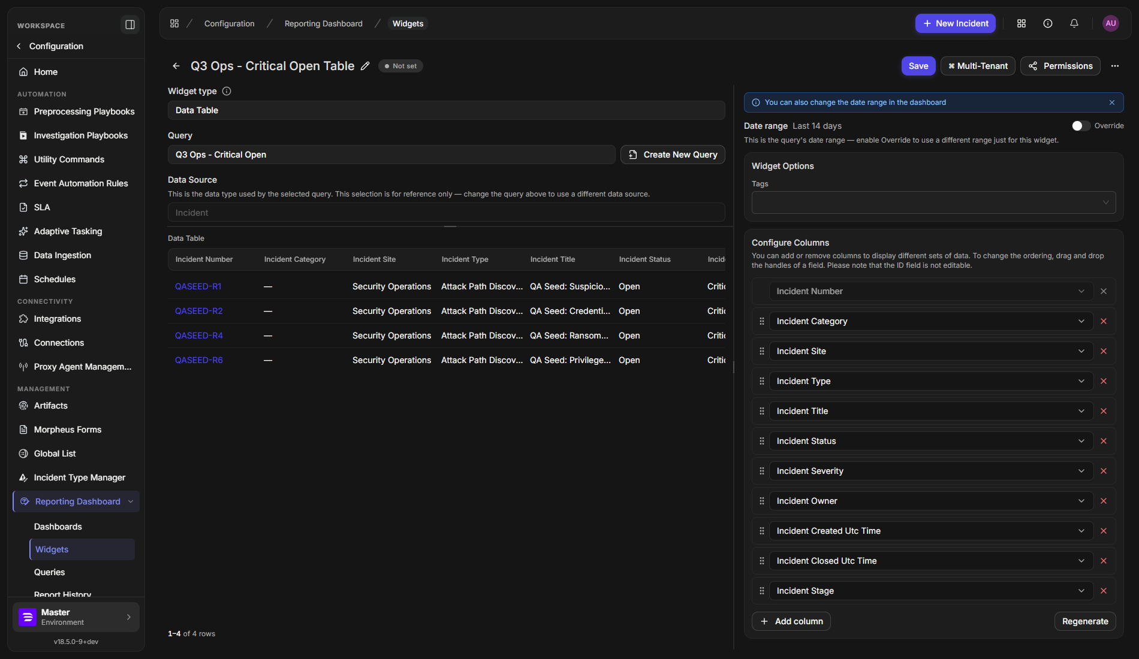This screenshot has width=1139, height=659.
Task: Click the Add column button
Action: click(791, 621)
